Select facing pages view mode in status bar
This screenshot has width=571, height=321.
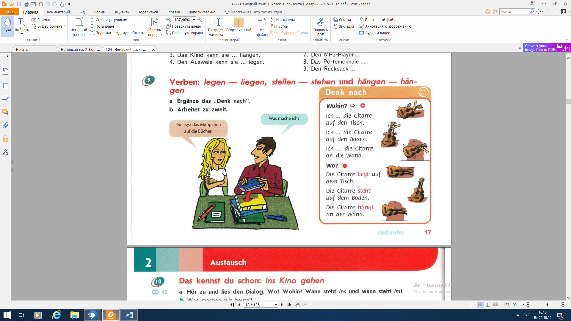(488, 305)
